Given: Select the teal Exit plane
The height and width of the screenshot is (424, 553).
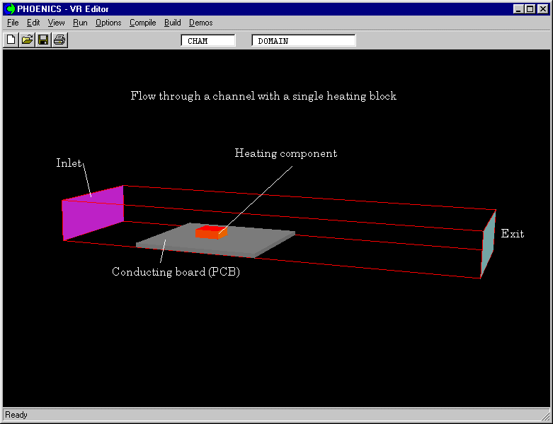Looking at the screenshot, I should (x=488, y=244).
